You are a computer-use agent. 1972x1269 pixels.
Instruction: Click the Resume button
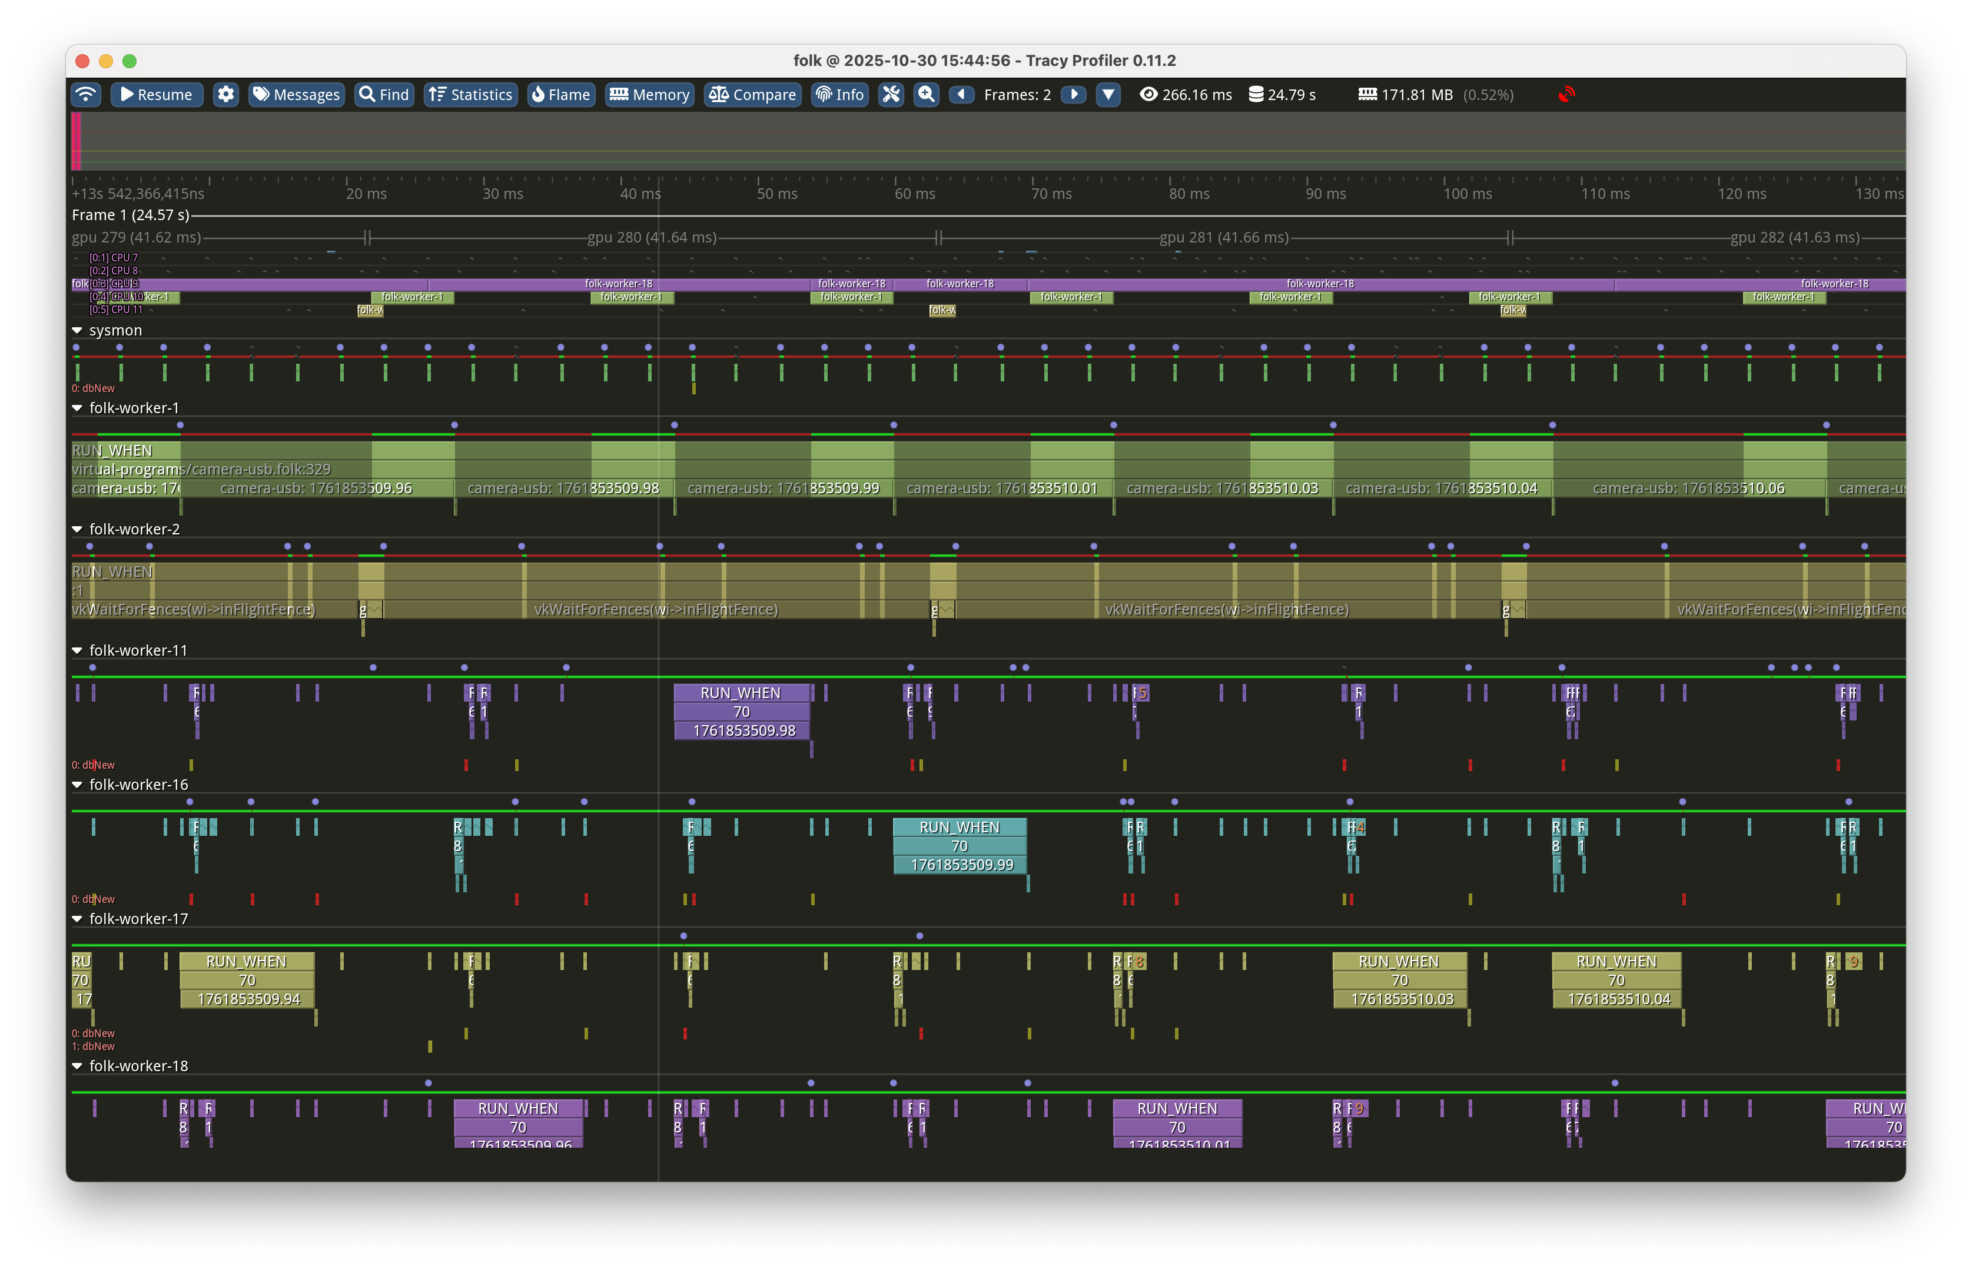click(157, 95)
